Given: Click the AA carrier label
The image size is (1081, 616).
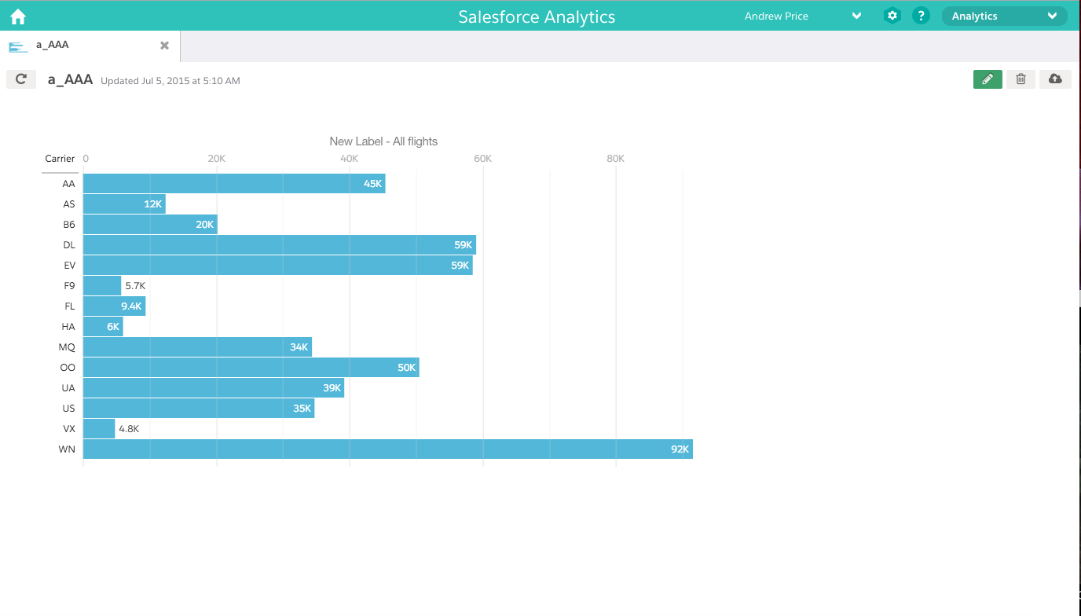Looking at the screenshot, I should pyautogui.click(x=68, y=184).
